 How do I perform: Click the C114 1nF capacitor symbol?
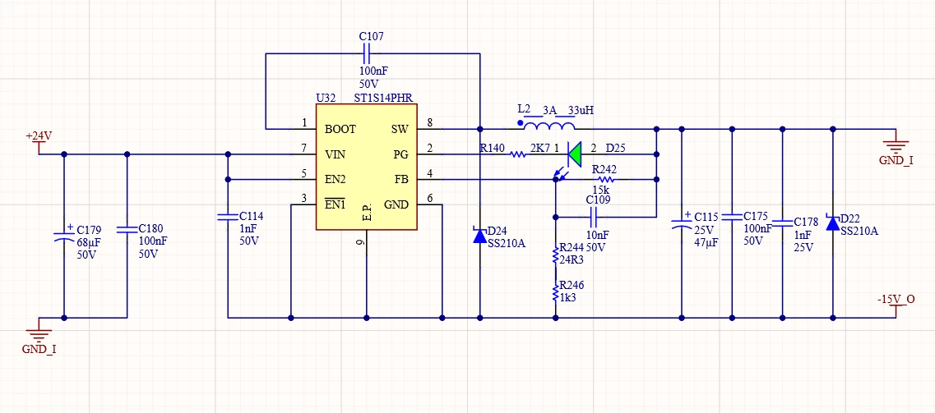[x=227, y=216]
